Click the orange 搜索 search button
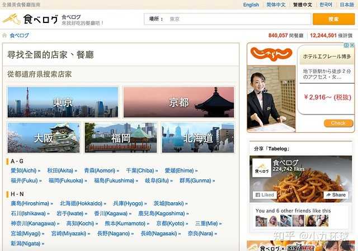 click(333, 19)
